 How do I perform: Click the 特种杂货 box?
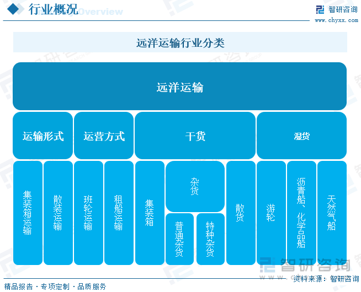pyautogui.click(x=211, y=239)
